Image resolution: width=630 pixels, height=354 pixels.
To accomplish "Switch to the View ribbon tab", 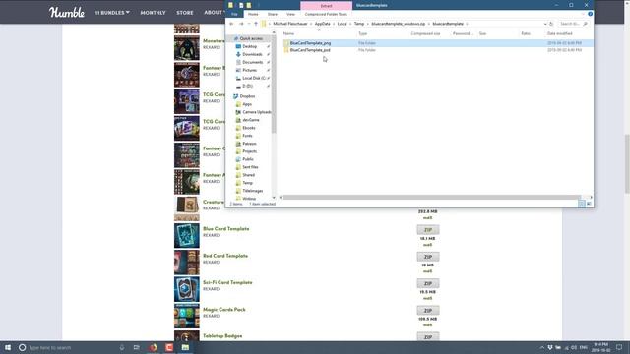I will pyautogui.click(x=290, y=14).
